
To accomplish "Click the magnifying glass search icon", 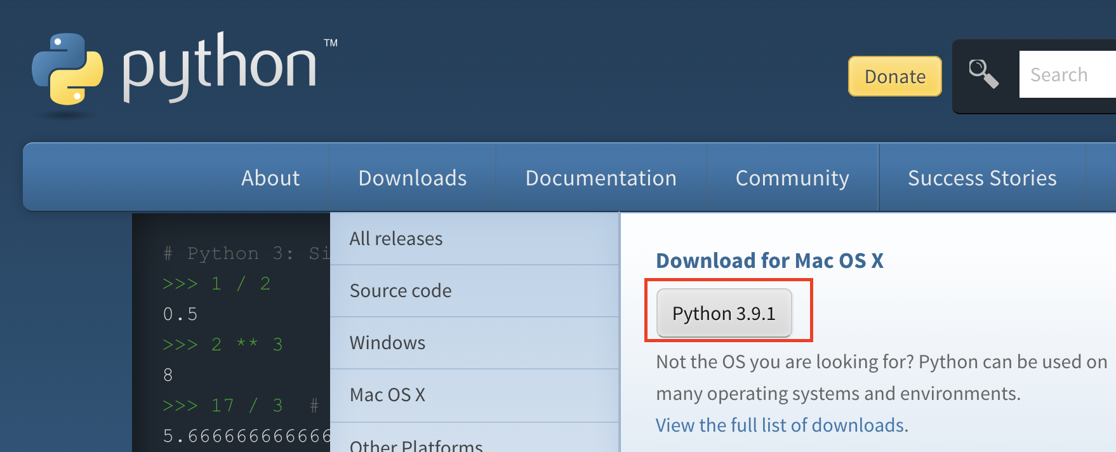I will 983,74.
